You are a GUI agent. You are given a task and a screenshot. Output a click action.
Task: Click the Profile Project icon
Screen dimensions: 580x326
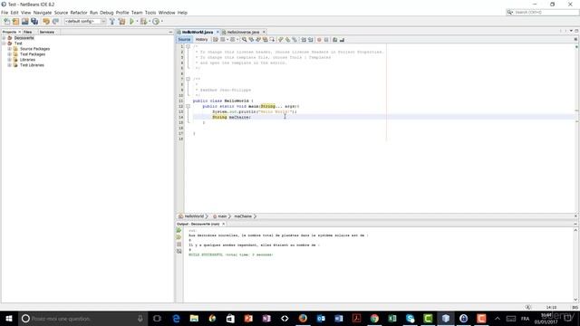point(156,22)
